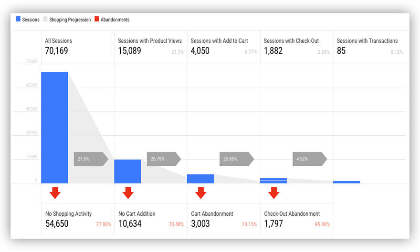
Task: Click the red arrow above No Shopping Activity
Action: tap(55, 193)
